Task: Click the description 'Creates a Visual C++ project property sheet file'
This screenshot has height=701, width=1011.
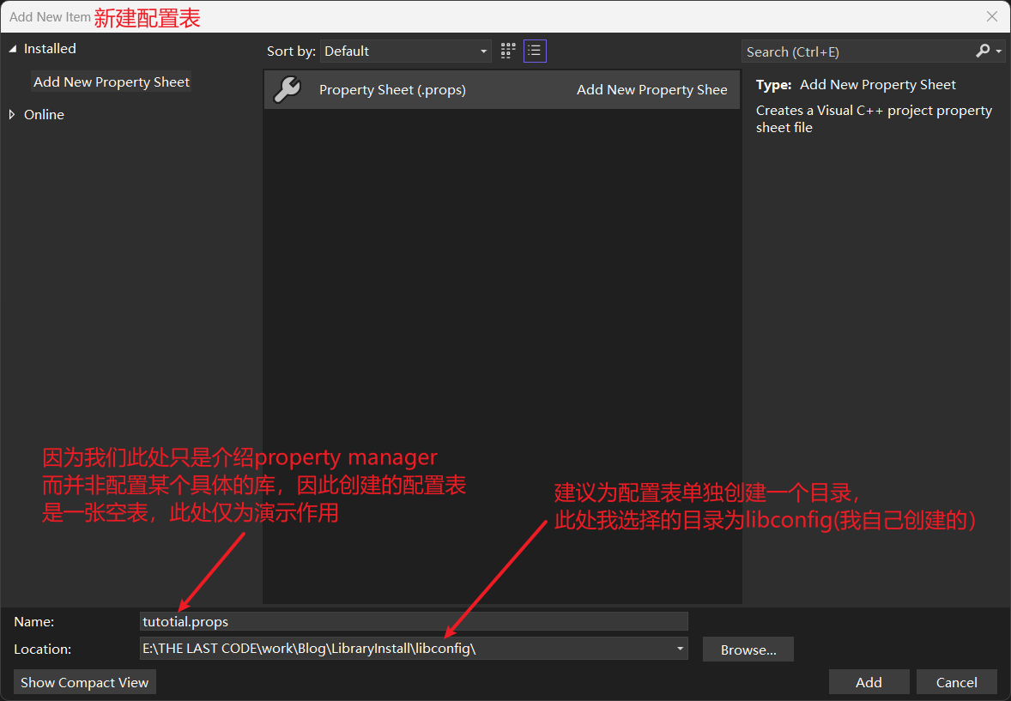Action: (x=874, y=118)
